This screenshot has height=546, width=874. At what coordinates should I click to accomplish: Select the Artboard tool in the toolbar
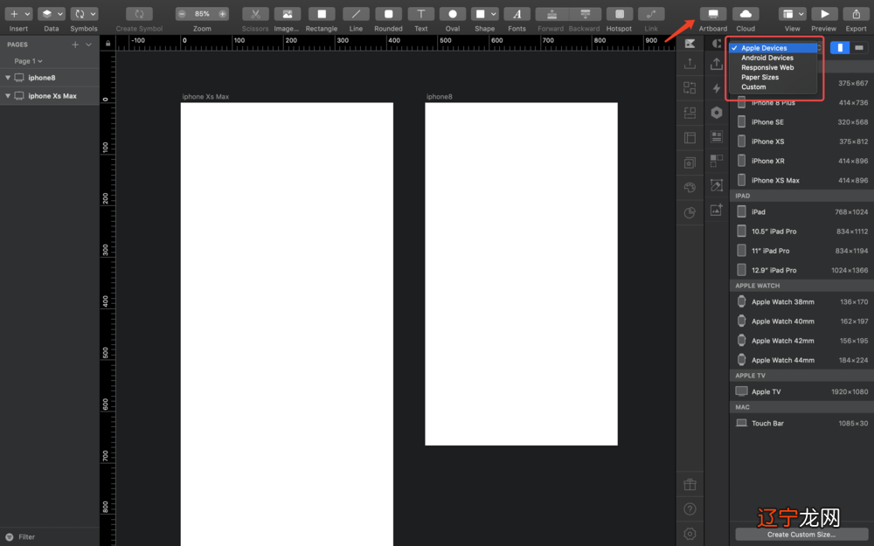[x=712, y=14]
